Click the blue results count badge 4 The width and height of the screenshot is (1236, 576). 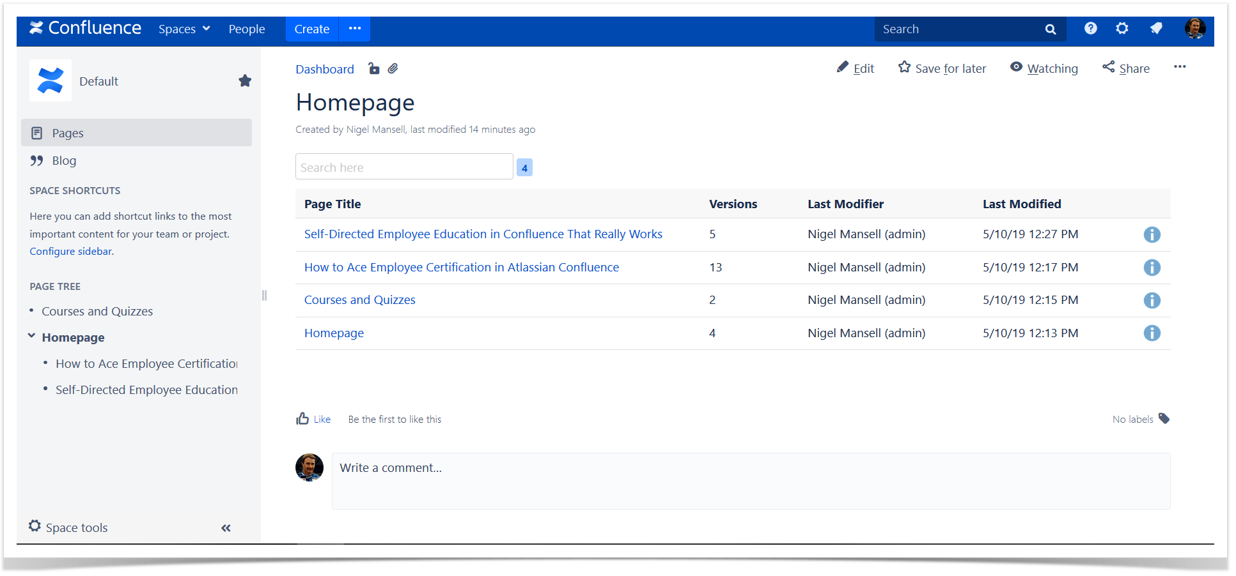[x=524, y=167]
